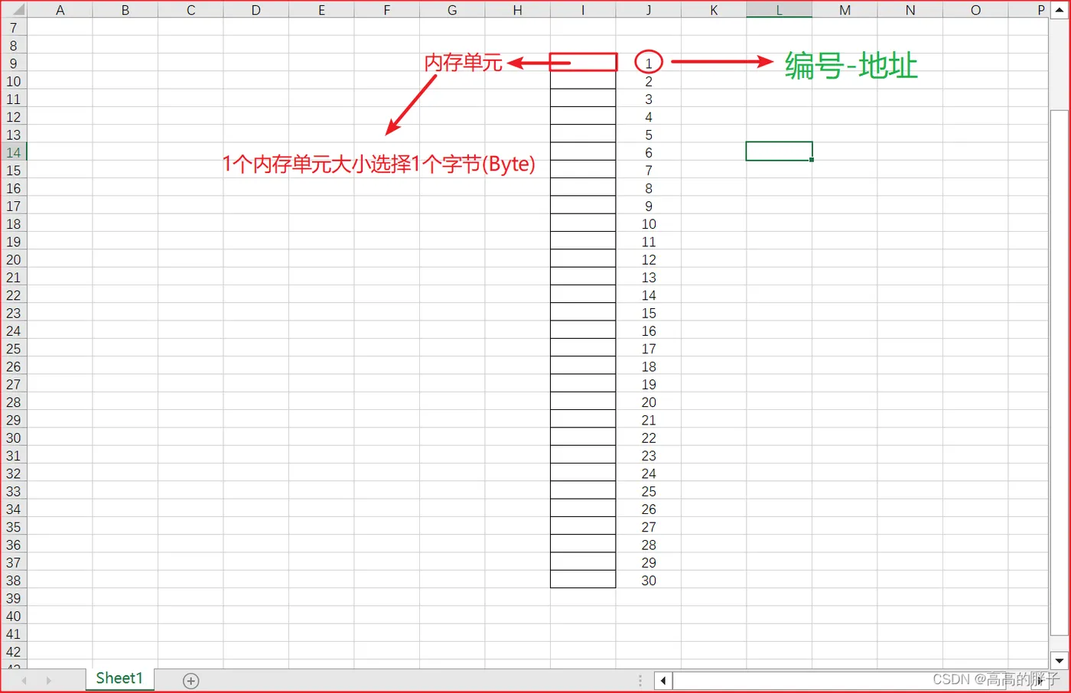
Task: Select column E header
Action: pyautogui.click(x=321, y=10)
